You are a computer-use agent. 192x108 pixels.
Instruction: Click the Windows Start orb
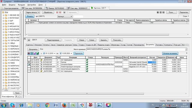coord(4,105)
